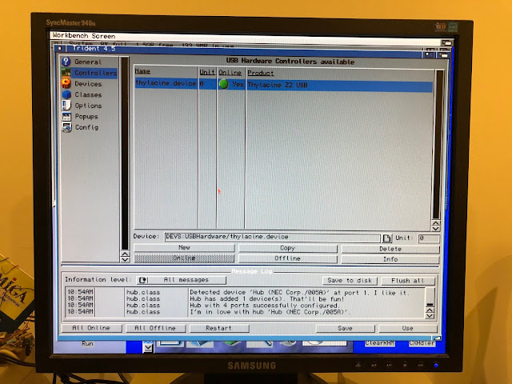512x384 pixels.
Task: Select Popups in the sidebar list
Action: [86, 116]
